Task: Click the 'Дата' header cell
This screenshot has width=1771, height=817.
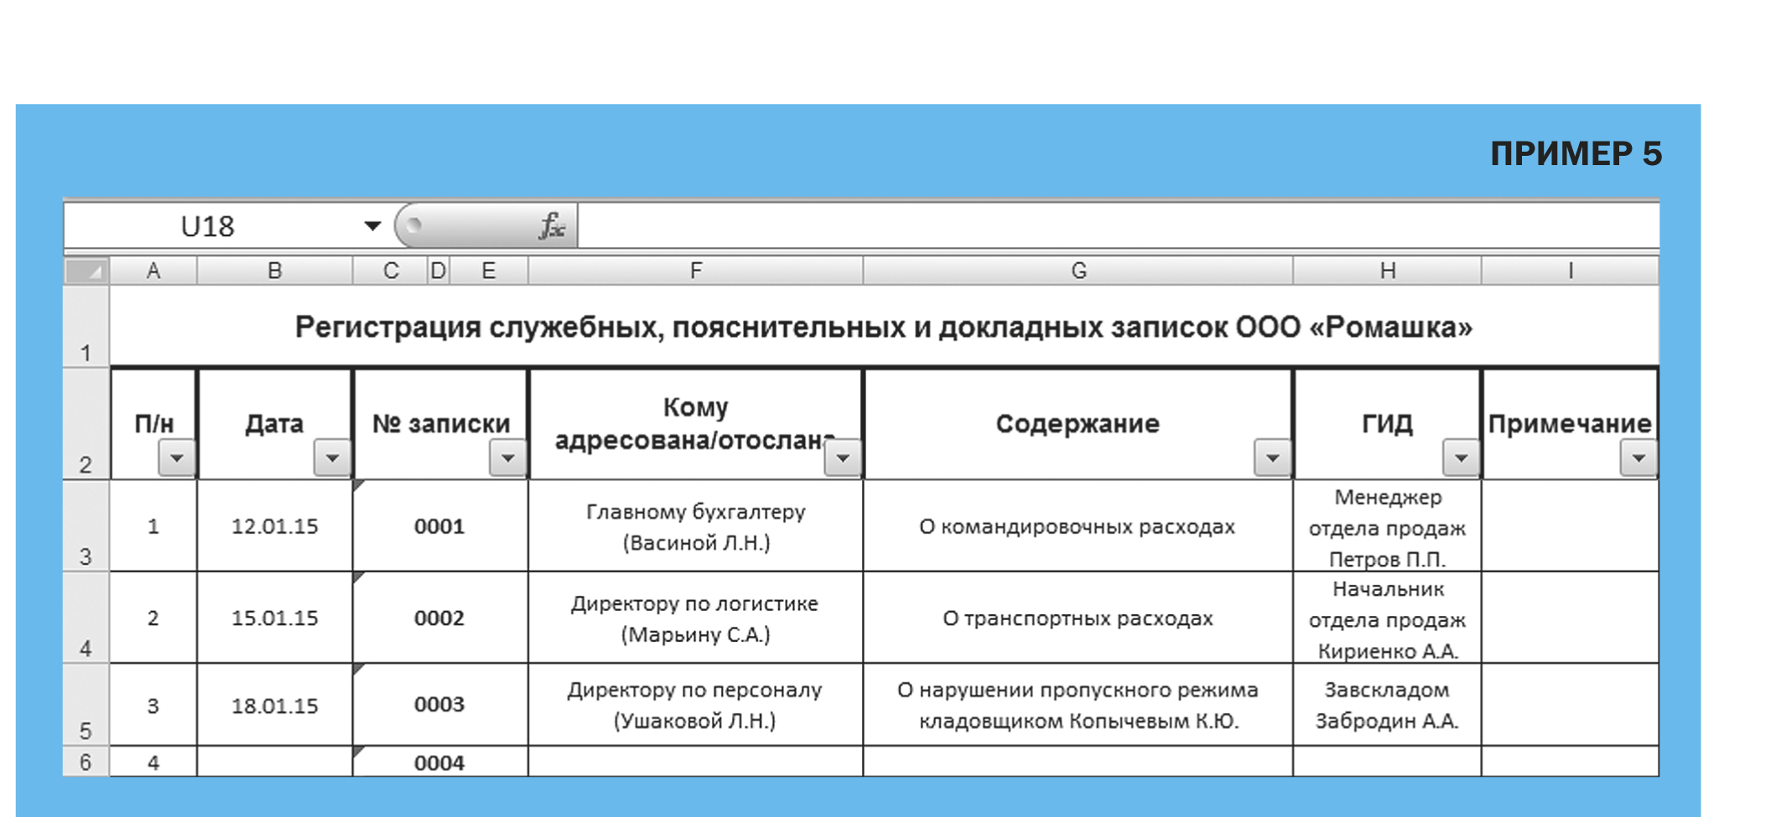Action: click(x=274, y=424)
